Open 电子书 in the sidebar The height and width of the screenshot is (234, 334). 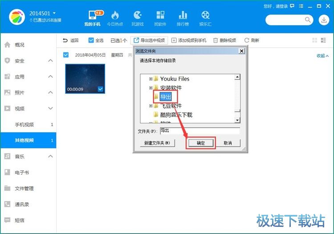[x=28, y=172]
